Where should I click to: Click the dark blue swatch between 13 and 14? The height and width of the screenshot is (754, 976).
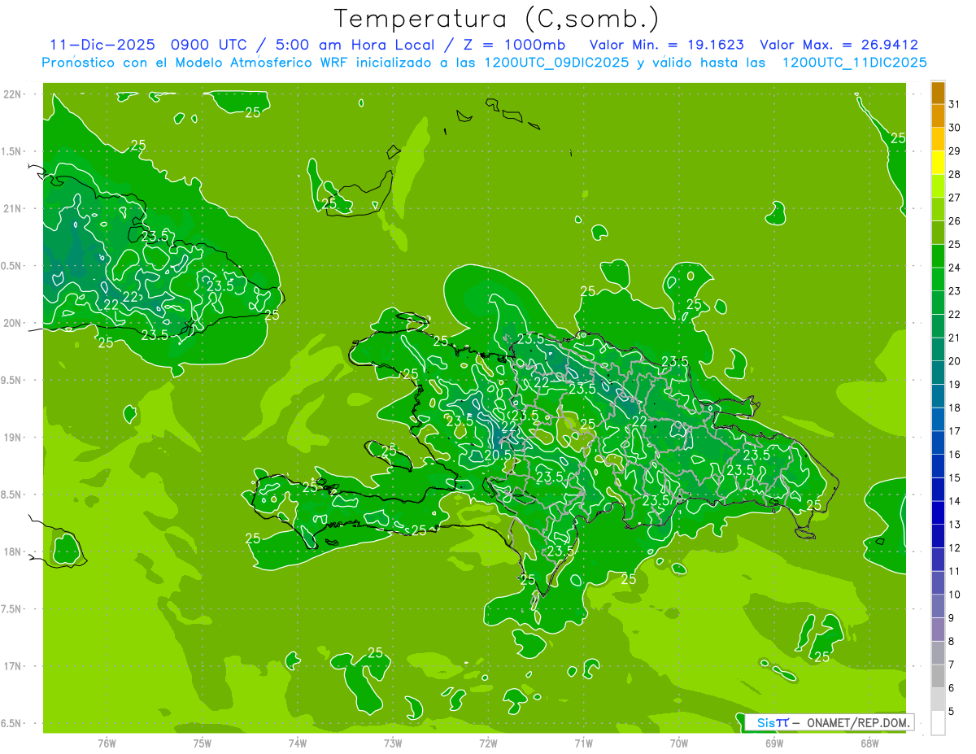click(x=938, y=512)
